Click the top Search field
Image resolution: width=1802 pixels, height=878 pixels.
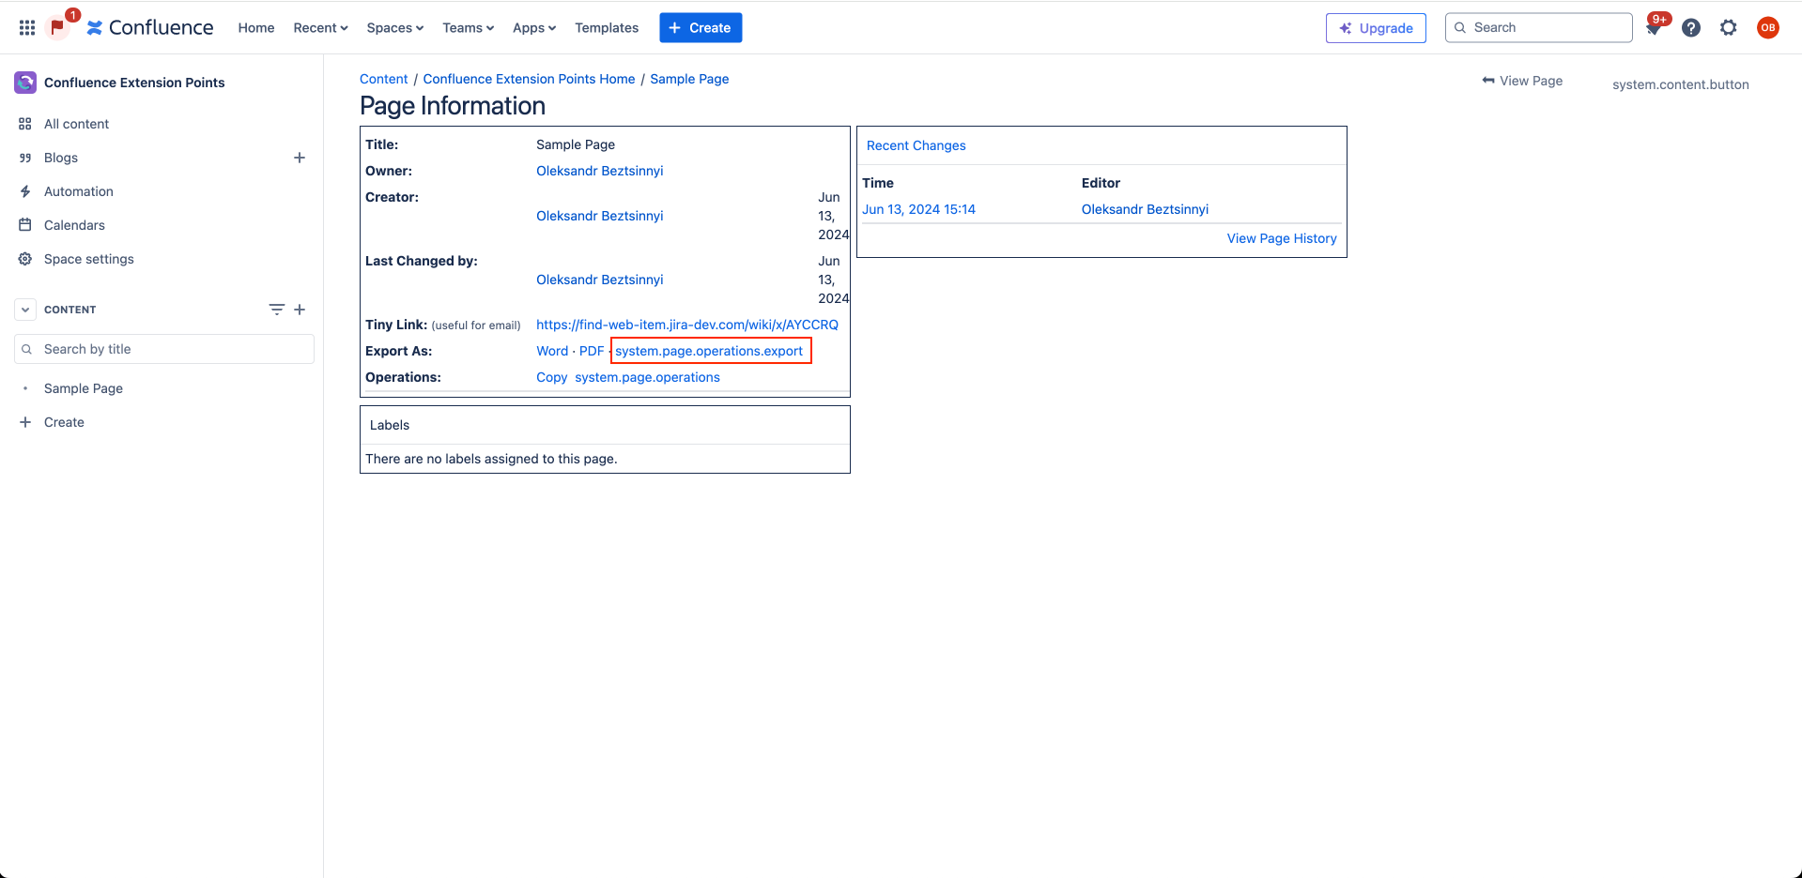[x=1538, y=28]
